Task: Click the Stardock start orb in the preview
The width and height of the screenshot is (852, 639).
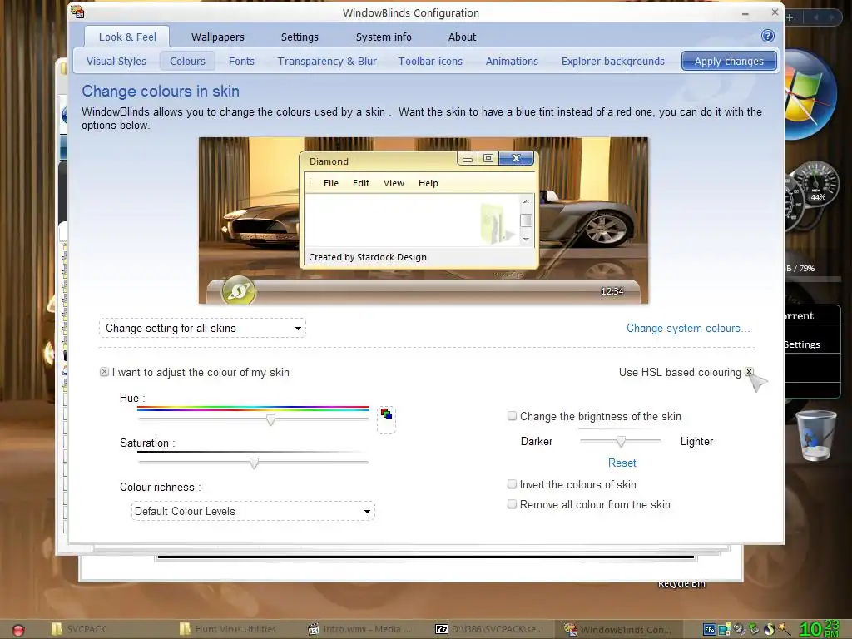Action: pyautogui.click(x=239, y=291)
